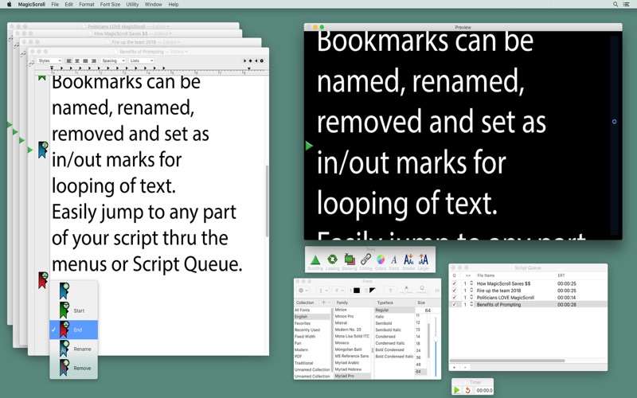The image size is (637, 398).
Task: Click the red bookmark in document margin
Action: 43,280
